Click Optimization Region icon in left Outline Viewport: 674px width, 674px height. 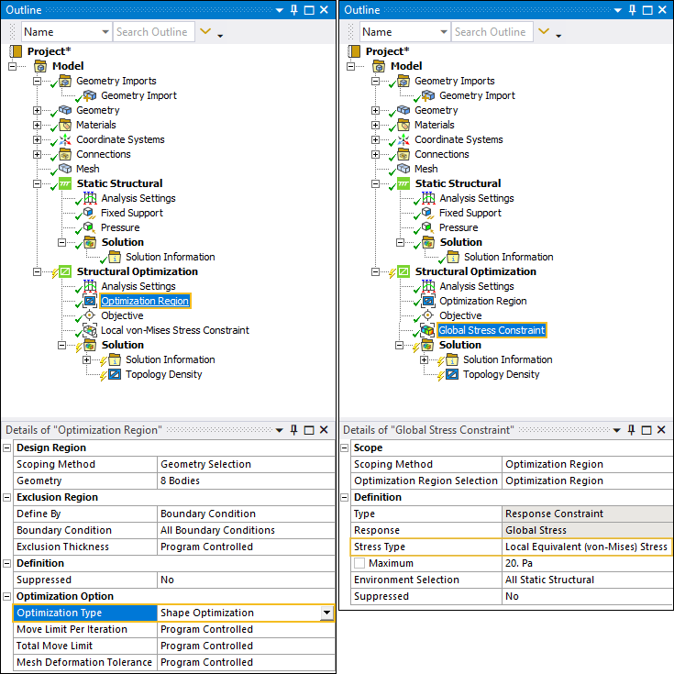pyautogui.click(x=90, y=301)
